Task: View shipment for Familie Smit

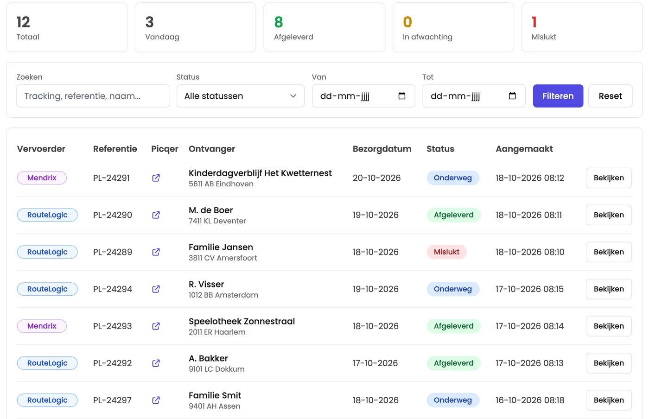Action: pos(609,400)
